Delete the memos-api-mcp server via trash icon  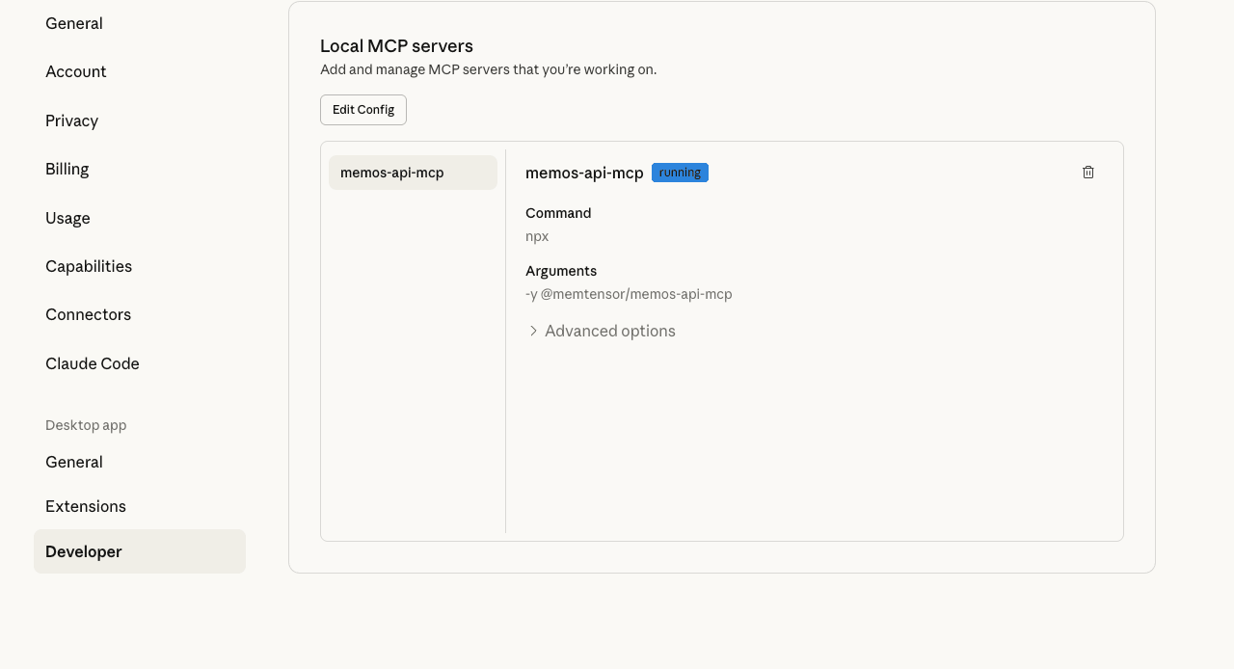tap(1087, 172)
